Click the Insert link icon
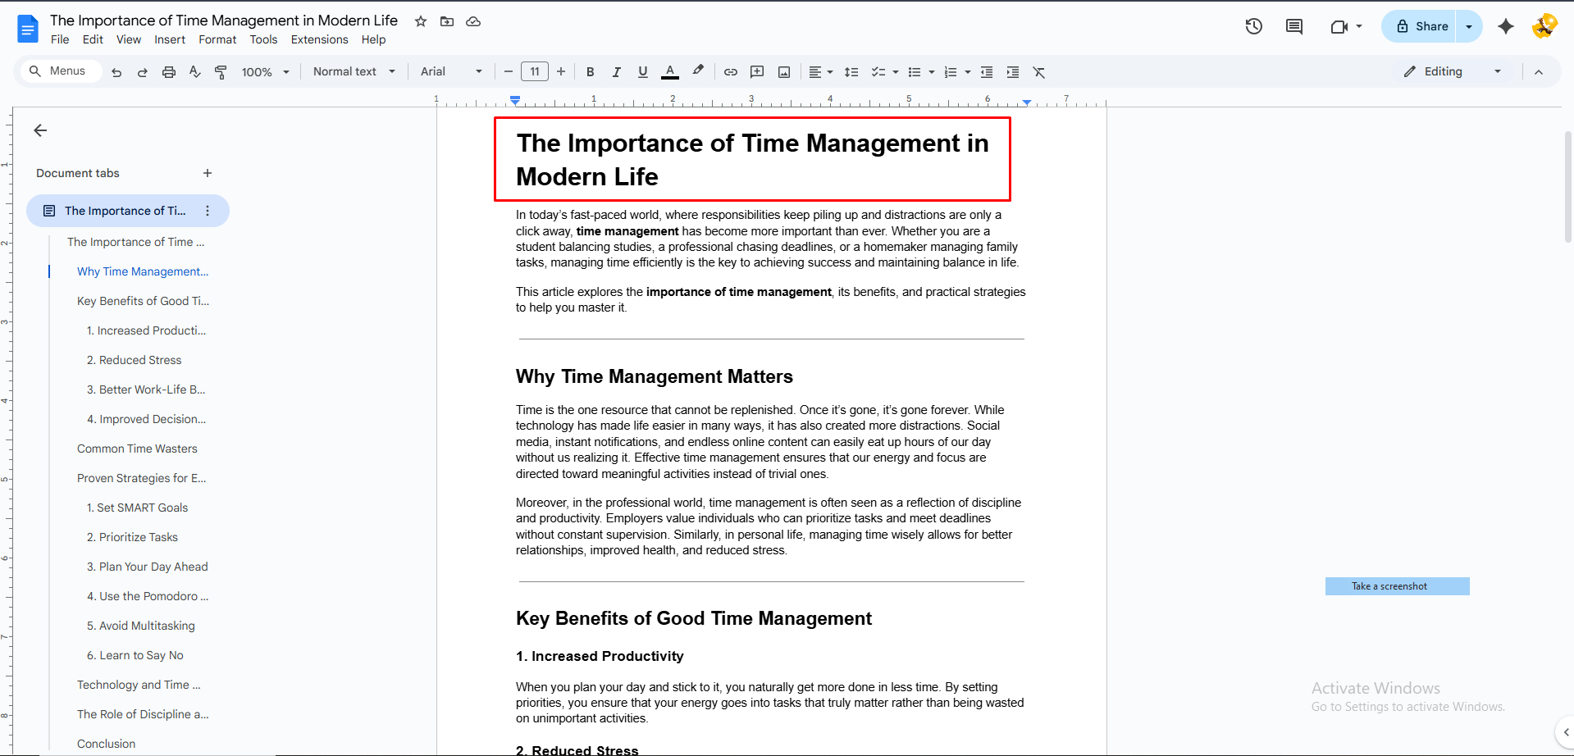Screen dimensions: 1574x756 [730, 72]
